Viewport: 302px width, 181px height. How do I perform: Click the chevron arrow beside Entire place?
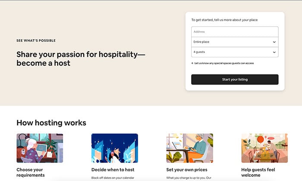coord(274,42)
